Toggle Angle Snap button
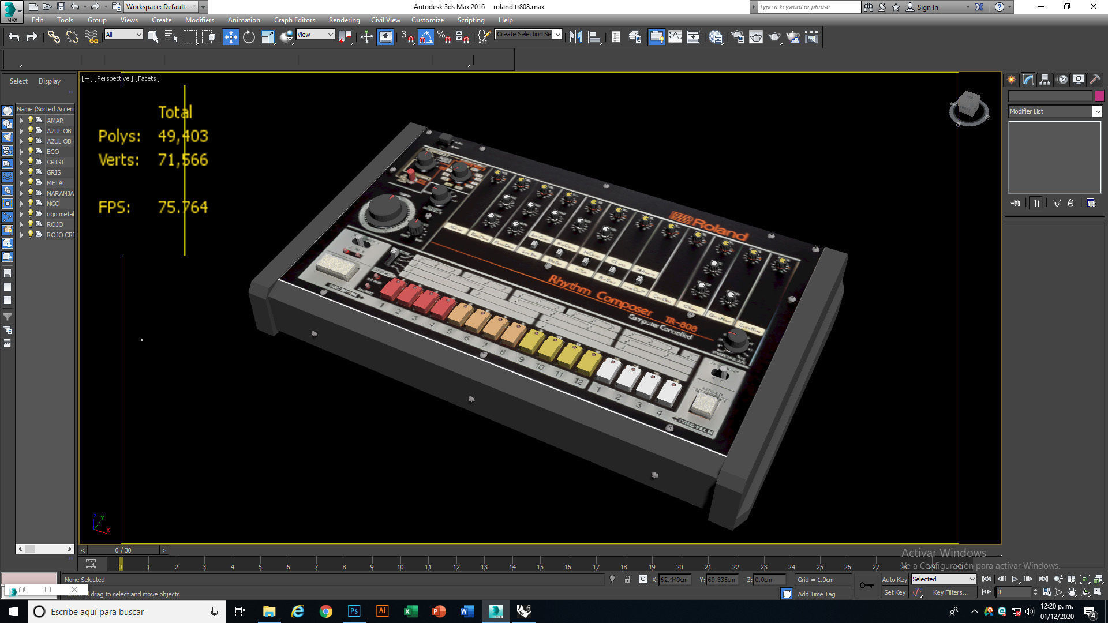 pos(425,37)
